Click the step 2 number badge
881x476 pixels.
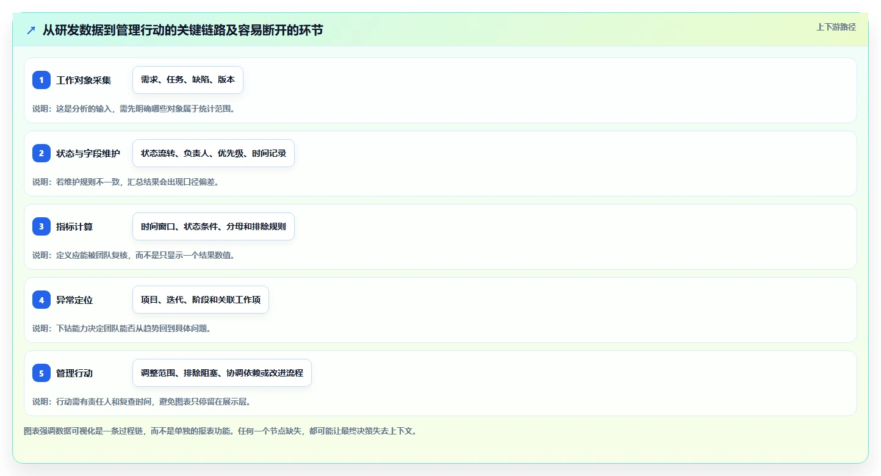(x=41, y=153)
